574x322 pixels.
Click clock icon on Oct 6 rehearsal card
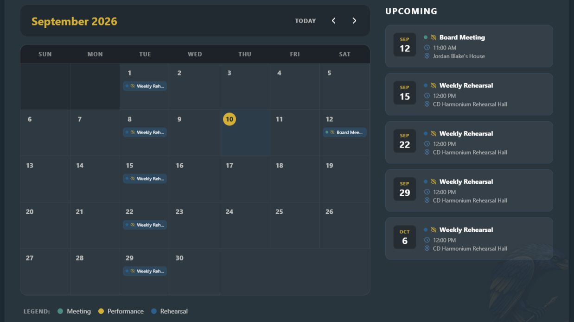(427, 240)
